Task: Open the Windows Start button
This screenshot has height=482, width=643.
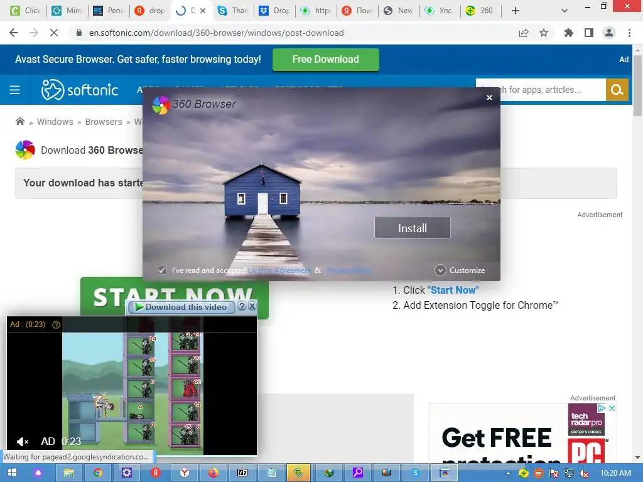Action: [x=13, y=473]
